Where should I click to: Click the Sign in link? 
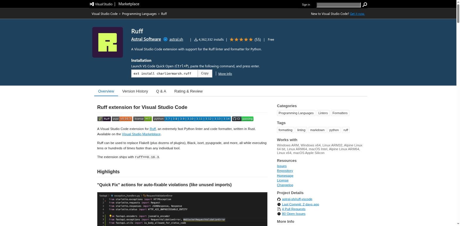[306, 5]
